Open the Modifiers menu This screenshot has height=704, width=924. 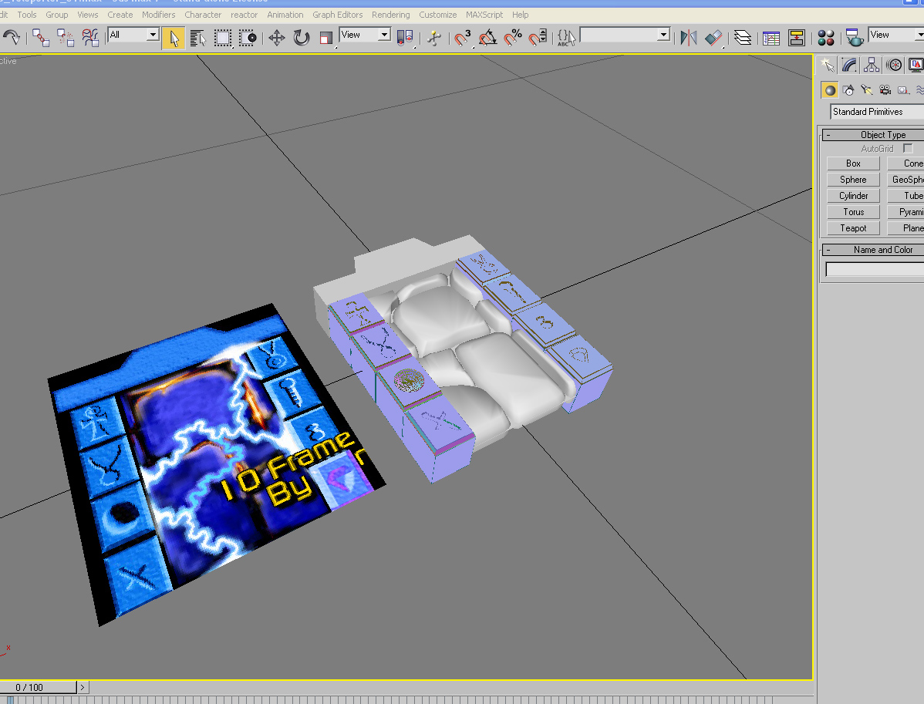[x=159, y=15]
